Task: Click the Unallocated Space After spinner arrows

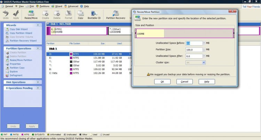Action: point(204,56)
